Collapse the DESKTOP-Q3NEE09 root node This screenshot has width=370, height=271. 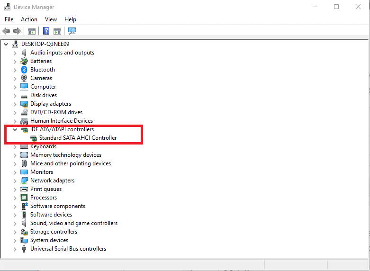tap(6, 44)
